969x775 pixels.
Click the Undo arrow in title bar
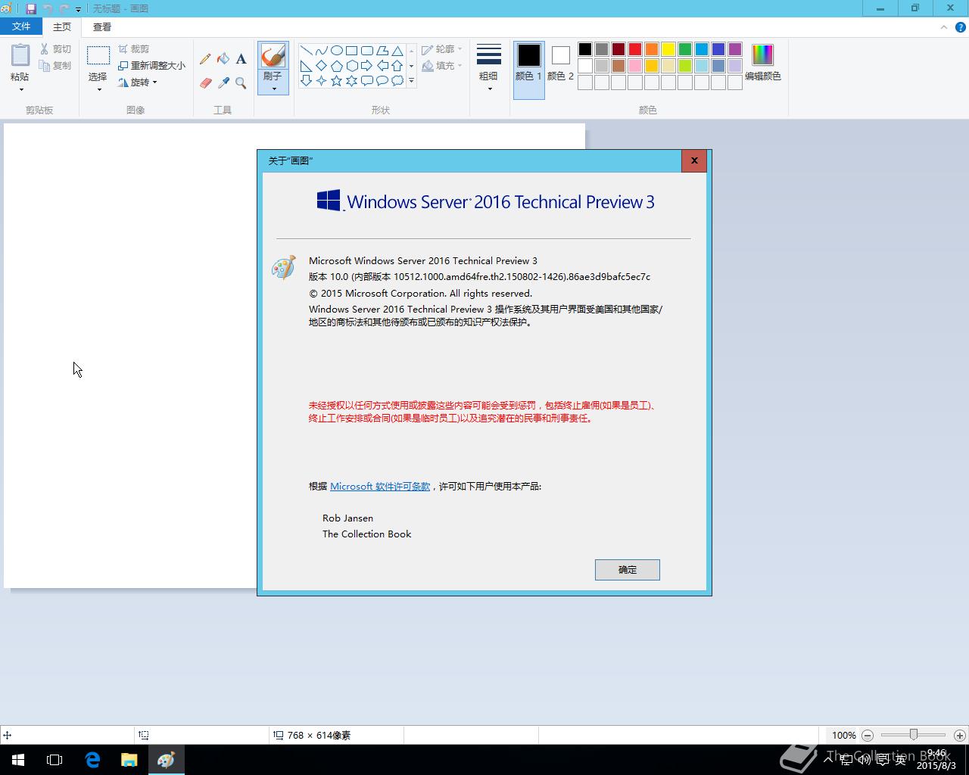[48, 8]
